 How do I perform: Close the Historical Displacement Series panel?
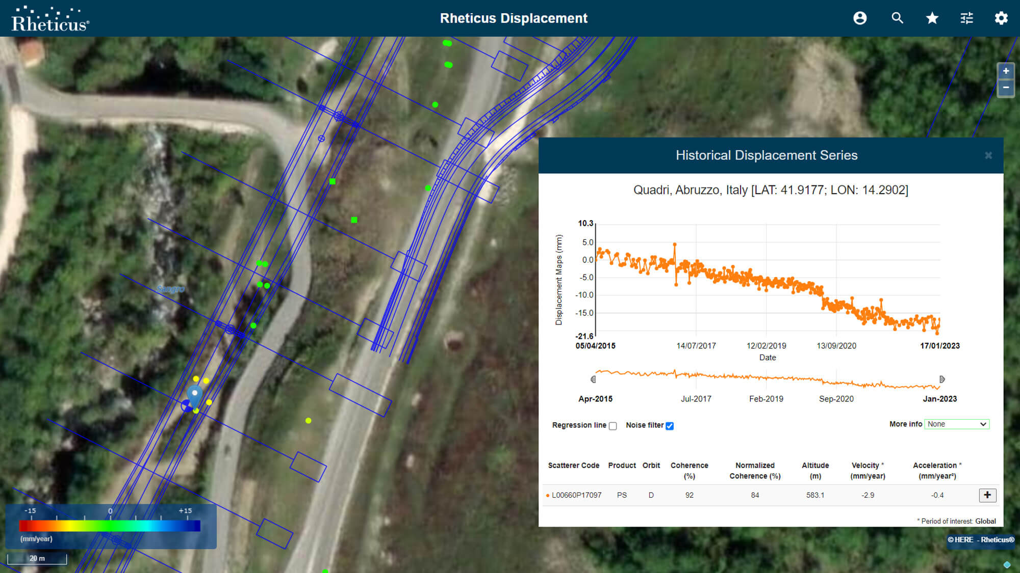pos(988,155)
